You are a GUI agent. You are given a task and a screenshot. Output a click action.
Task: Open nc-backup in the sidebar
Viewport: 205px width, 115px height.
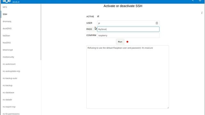click(x=7, y=85)
